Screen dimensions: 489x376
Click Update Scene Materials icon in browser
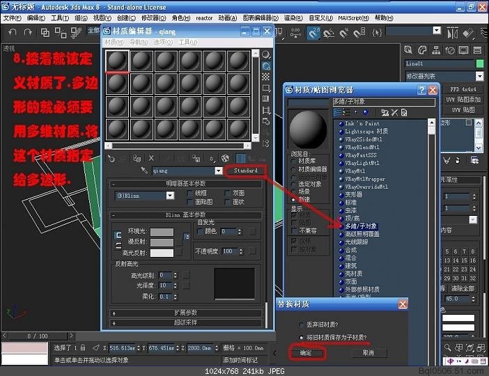click(385, 113)
